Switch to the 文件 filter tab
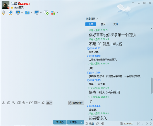This screenshot has height=126, width=153. [x=116, y=24]
